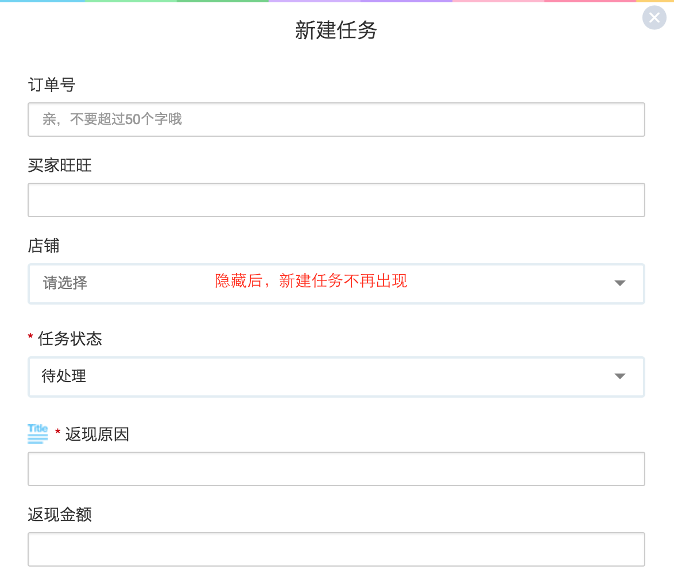Click the light blue segment of top stripe
The image size is (674, 585).
tap(42, 1)
